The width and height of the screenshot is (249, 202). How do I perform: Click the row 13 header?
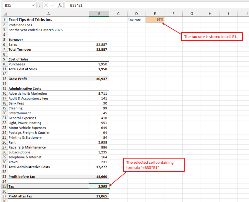[4, 79]
